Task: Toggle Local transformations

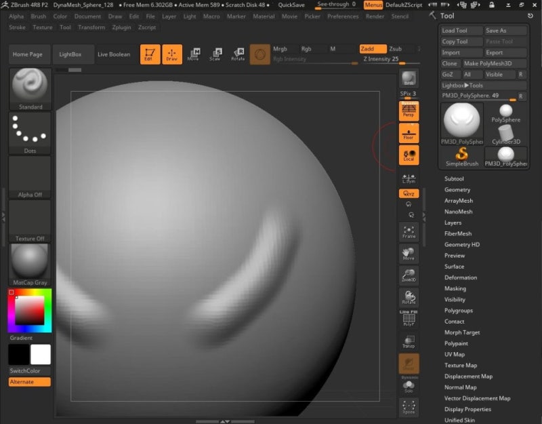Action: (x=409, y=155)
